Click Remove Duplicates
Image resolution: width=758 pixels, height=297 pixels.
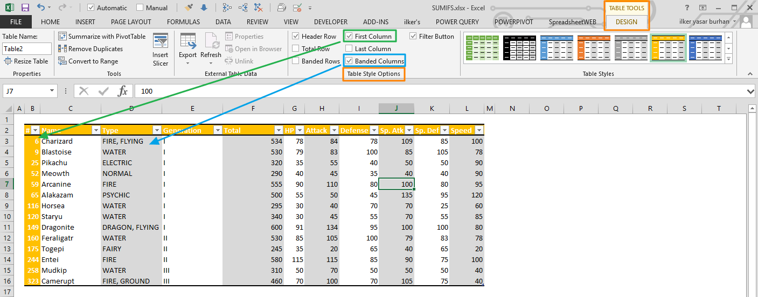point(91,49)
